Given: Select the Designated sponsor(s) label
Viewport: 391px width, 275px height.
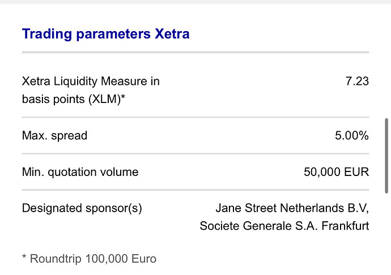Looking at the screenshot, I should (x=82, y=208).
